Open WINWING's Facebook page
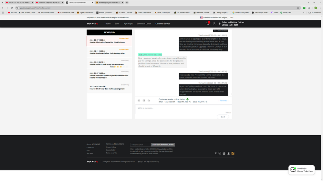The height and width of the screenshot is (181, 323). pyautogui.click(x=228, y=153)
